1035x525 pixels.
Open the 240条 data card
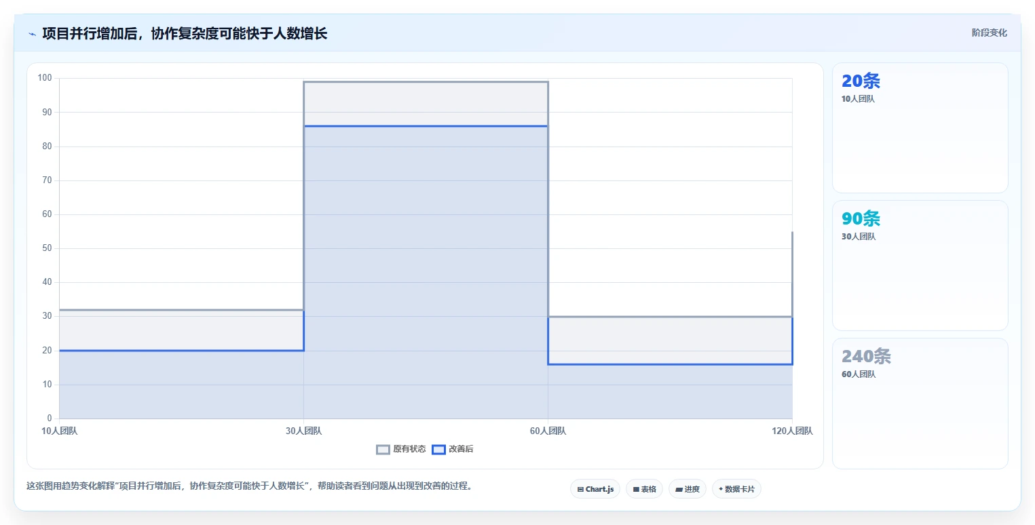tap(920, 403)
